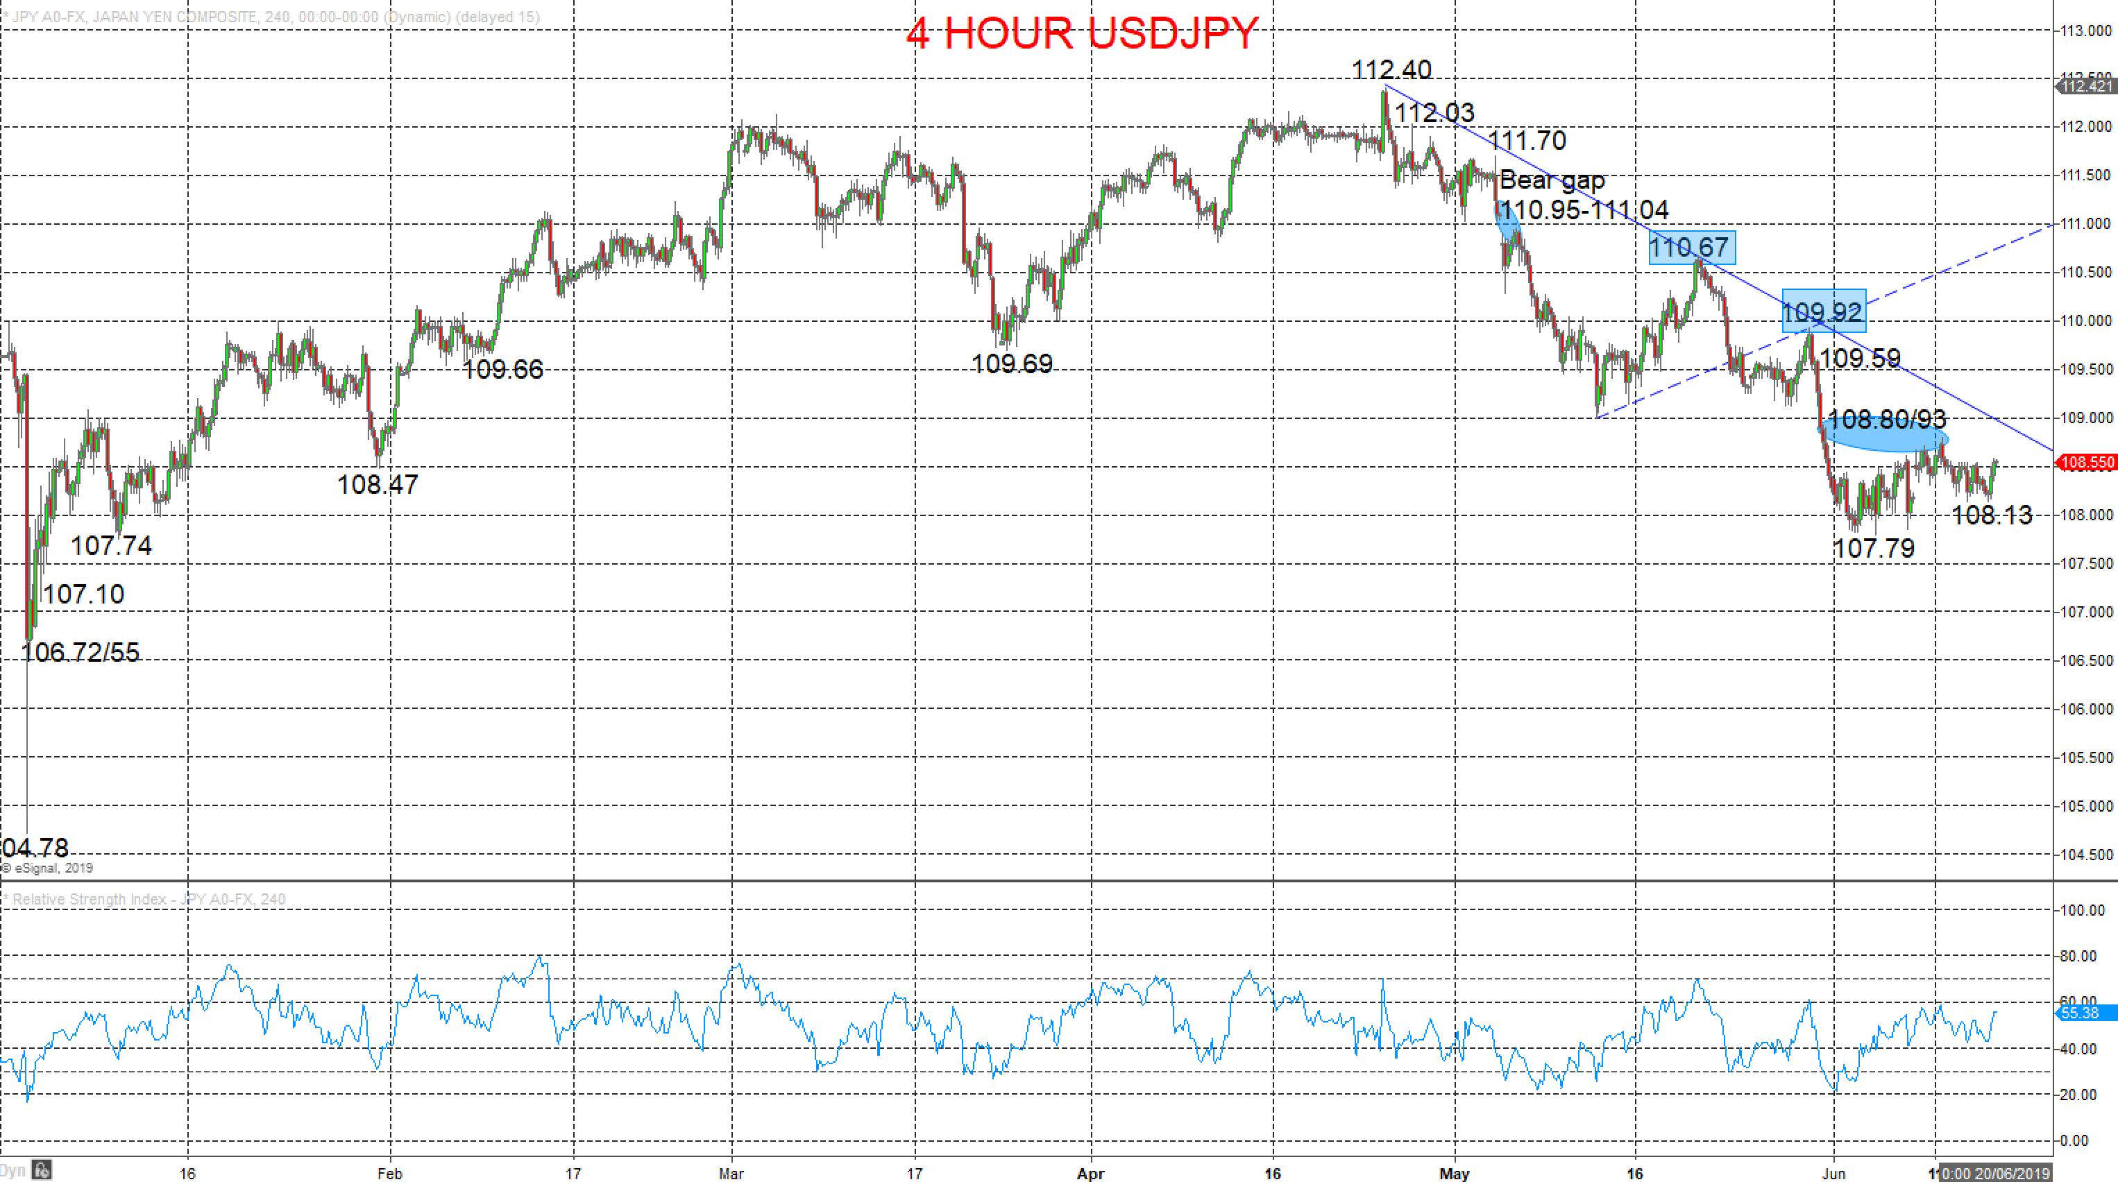Click the blue 55.38 RSI value marker
This screenshot has height=1182, width=2118.
pos(2085,1013)
